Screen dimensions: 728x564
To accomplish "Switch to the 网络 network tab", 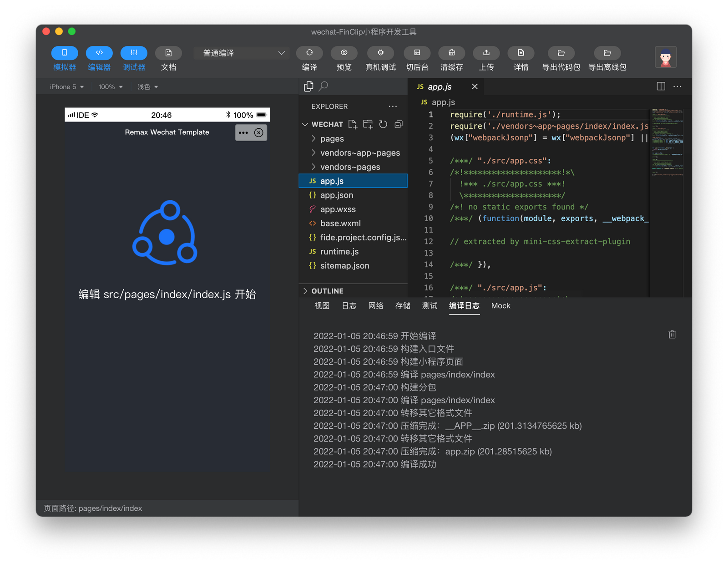I will 376,306.
